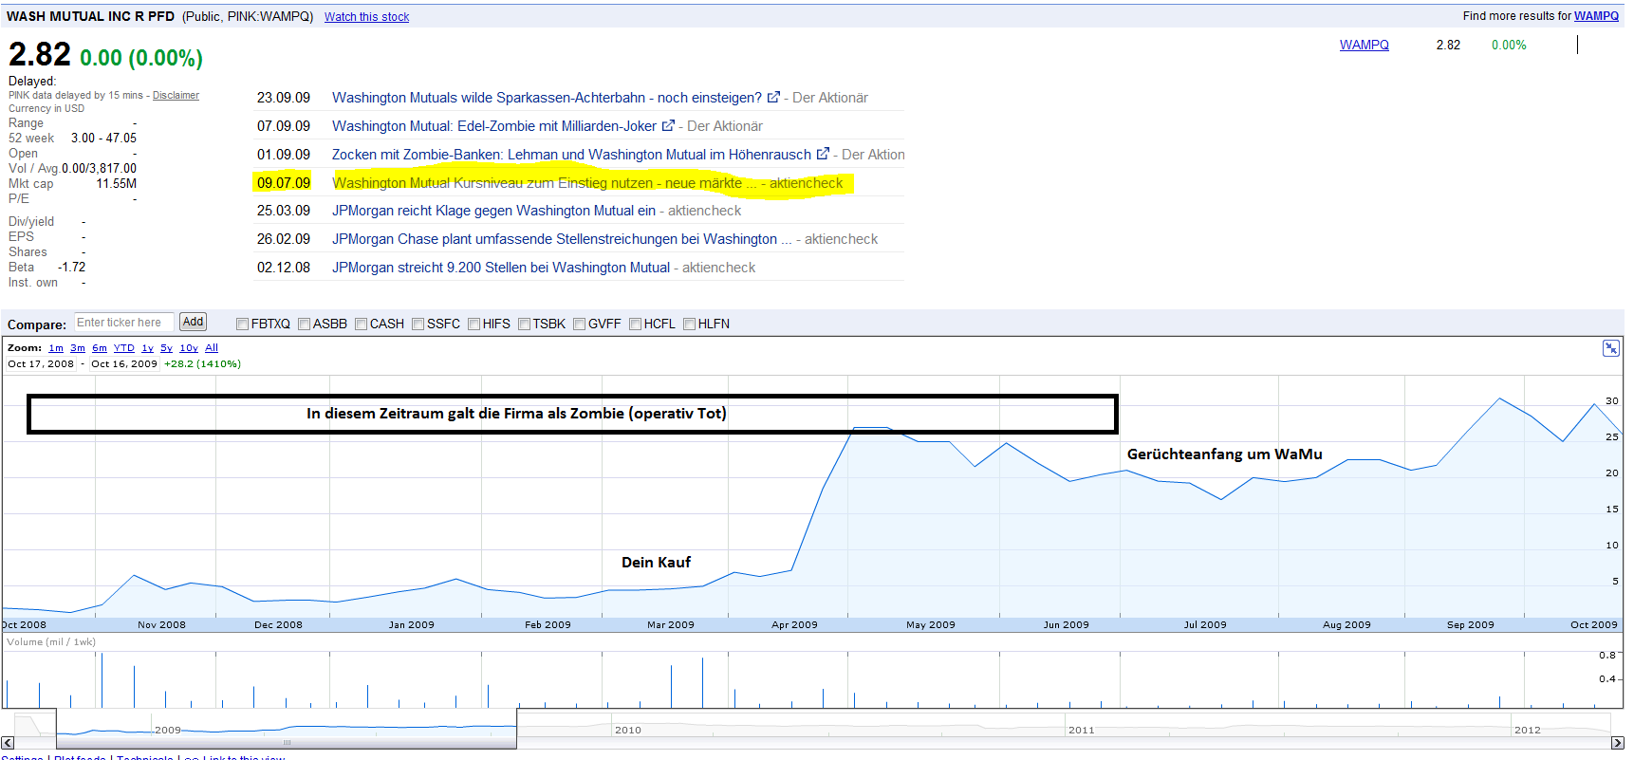
Task: Click the +28.2 (1410%) chart change text
Action: point(202,363)
